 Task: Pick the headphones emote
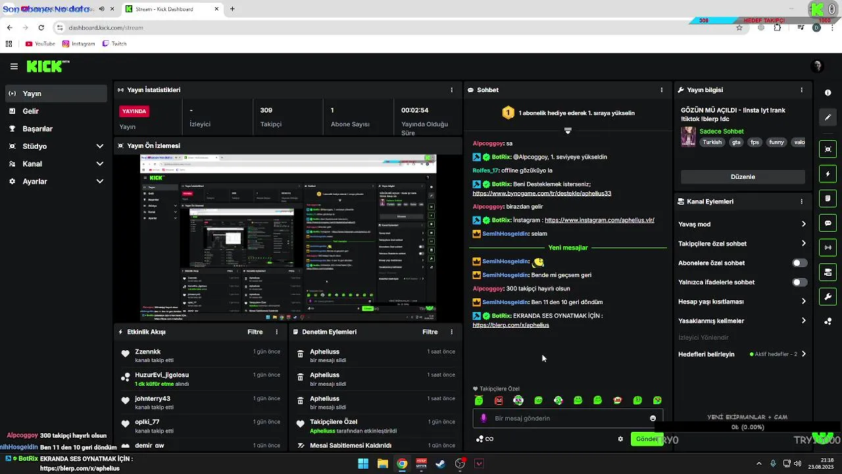[518, 400]
